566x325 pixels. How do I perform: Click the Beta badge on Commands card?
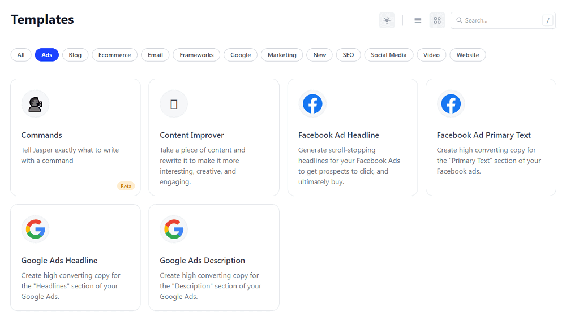[x=126, y=187]
